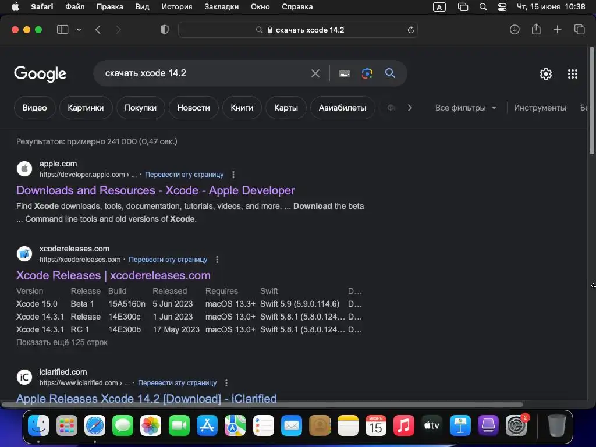This screenshot has height=447, width=596.
Task: Open the Share menu in toolbar
Action: 536,29
